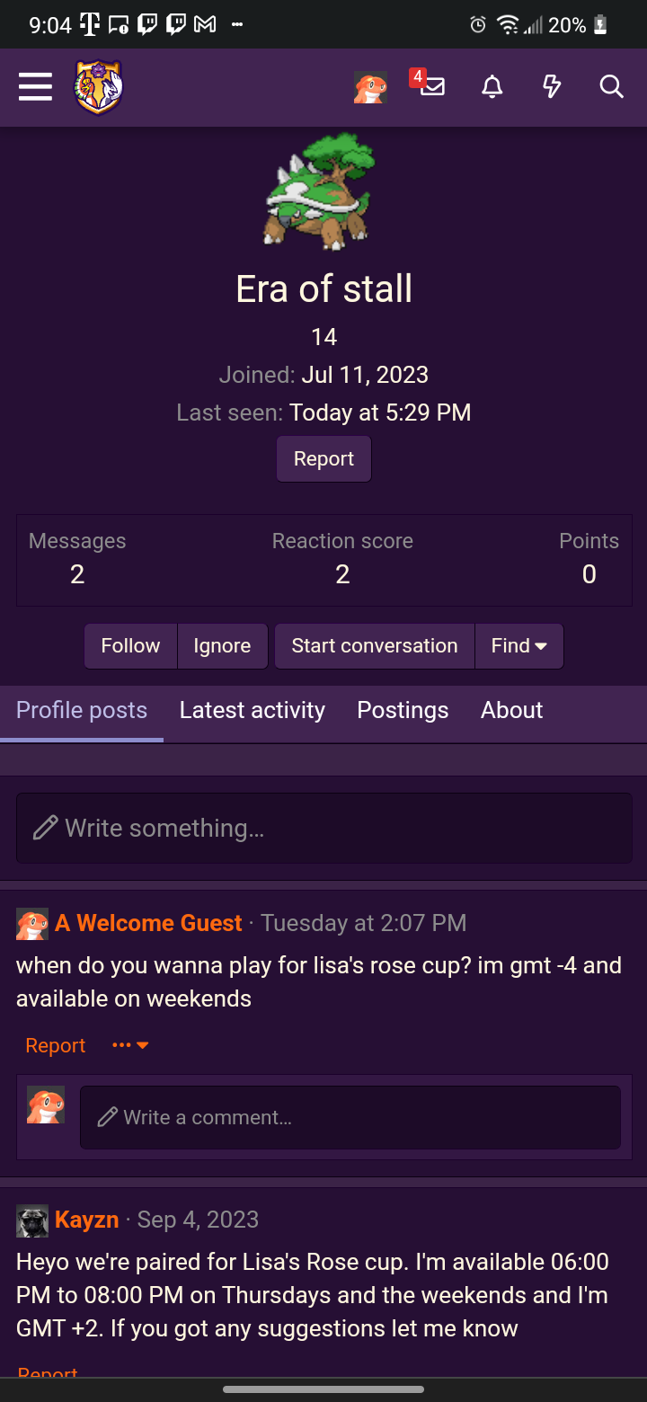Open the conversations inbox envelope icon

coord(432,87)
